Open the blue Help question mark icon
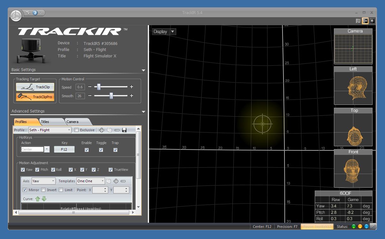 35,13
